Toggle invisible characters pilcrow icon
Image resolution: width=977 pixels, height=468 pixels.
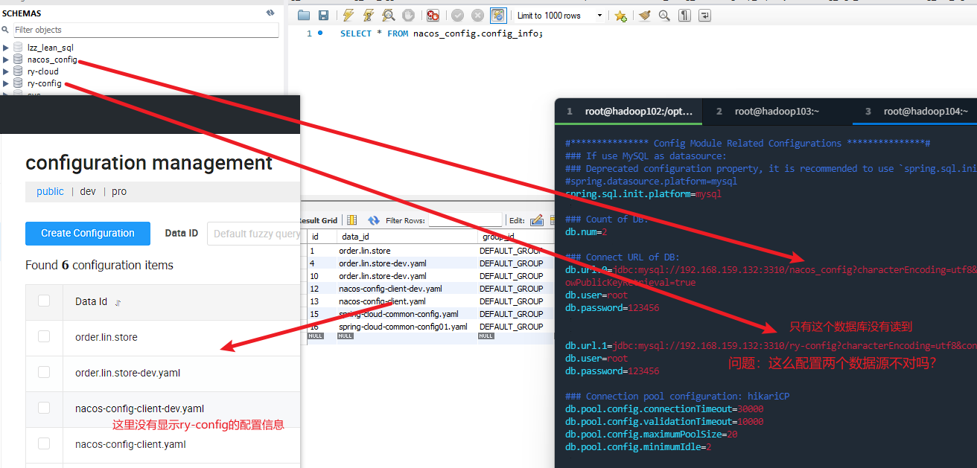point(684,15)
